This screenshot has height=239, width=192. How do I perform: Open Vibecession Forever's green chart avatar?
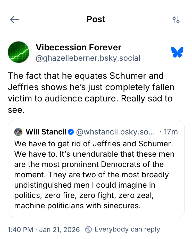pyautogui.click(x=19, y=52)
